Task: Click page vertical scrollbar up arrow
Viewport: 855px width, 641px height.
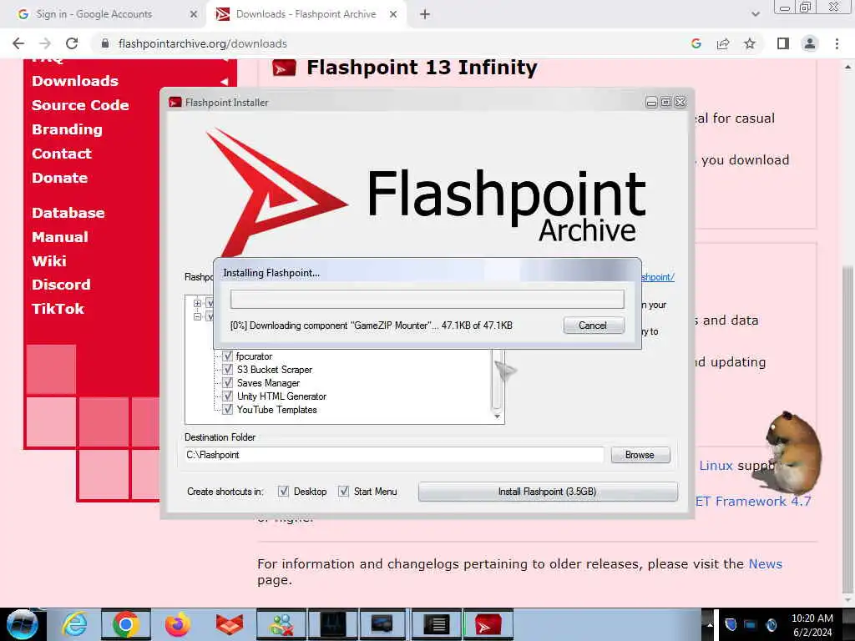Action: point(848,67)
